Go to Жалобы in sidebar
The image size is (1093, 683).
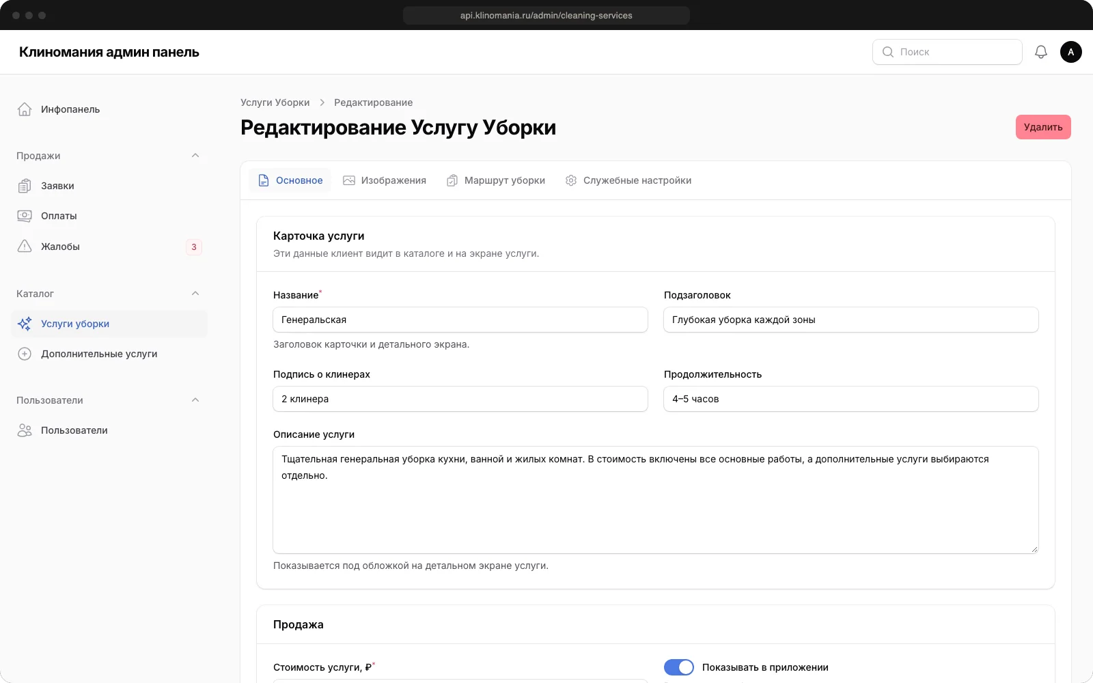109,247
